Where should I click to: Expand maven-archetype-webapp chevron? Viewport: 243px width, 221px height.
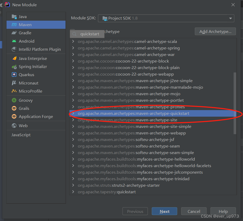click(x=73, y=133)
